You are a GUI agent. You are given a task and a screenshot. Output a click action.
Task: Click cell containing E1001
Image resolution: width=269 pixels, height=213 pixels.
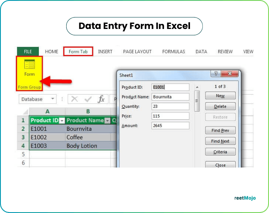pyautogui.click(x=47, y=129)
